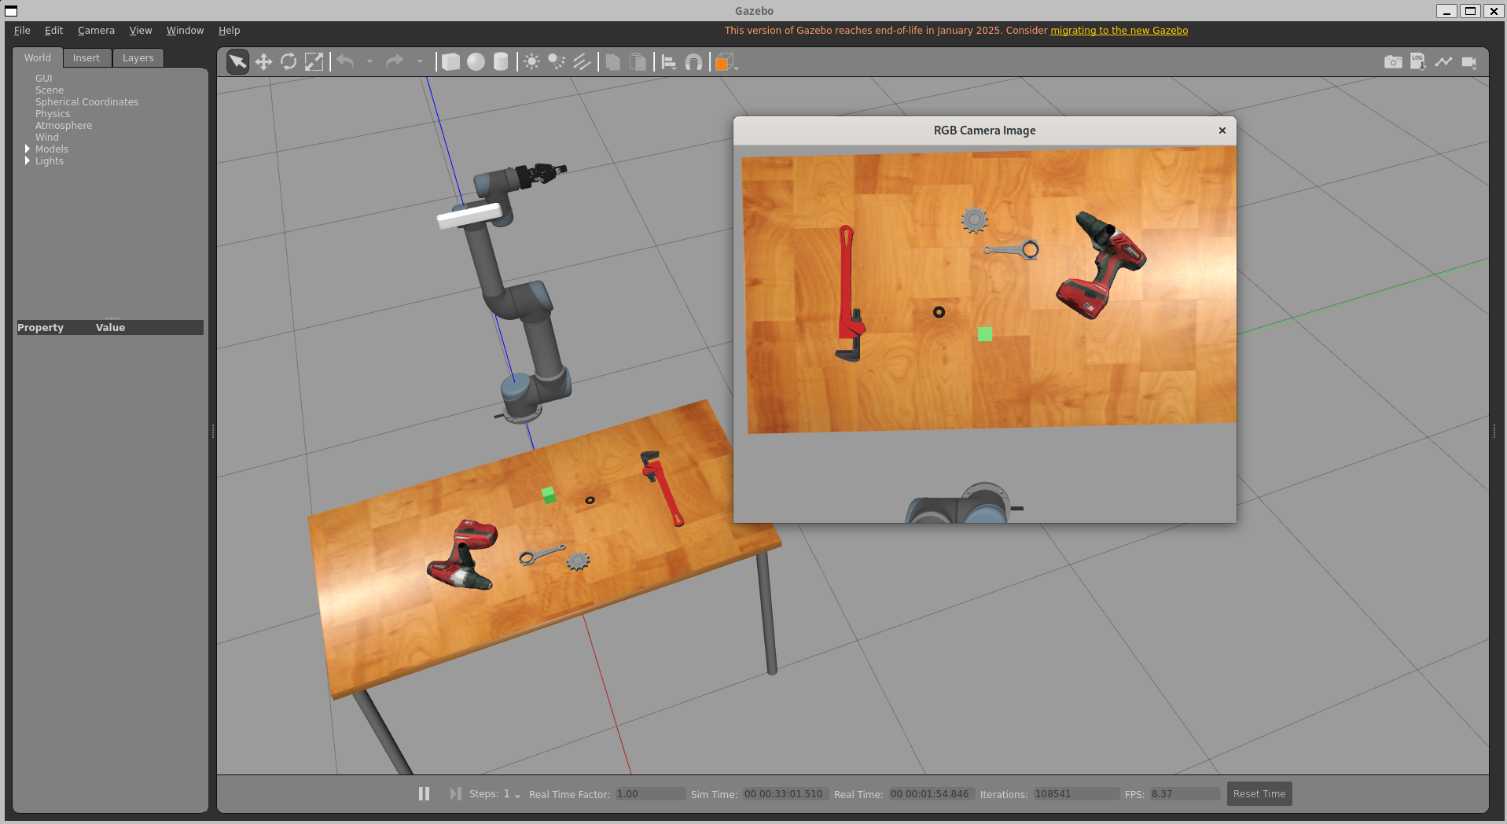This screenshot has height=824, width=1507.
Task: Toggle the snap magnet tool
Action: coord(693,62)
